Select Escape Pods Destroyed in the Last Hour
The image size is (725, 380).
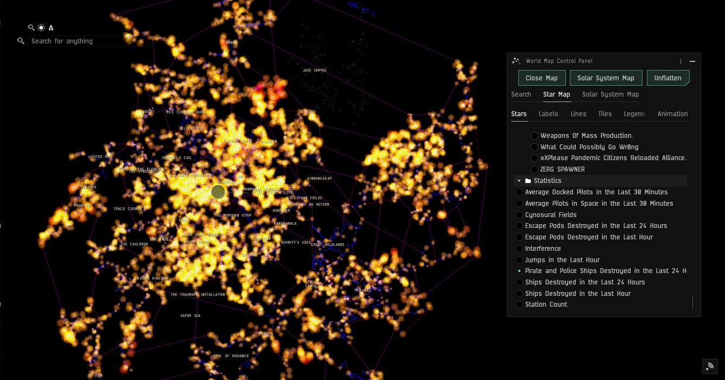(519, 237)
